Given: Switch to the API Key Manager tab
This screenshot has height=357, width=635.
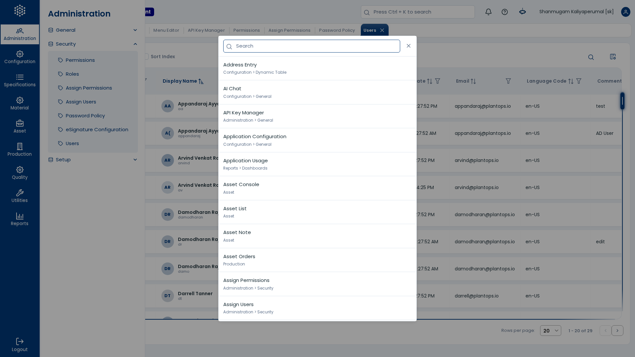Looking at the screenshot, I should (x=206, y=30).
